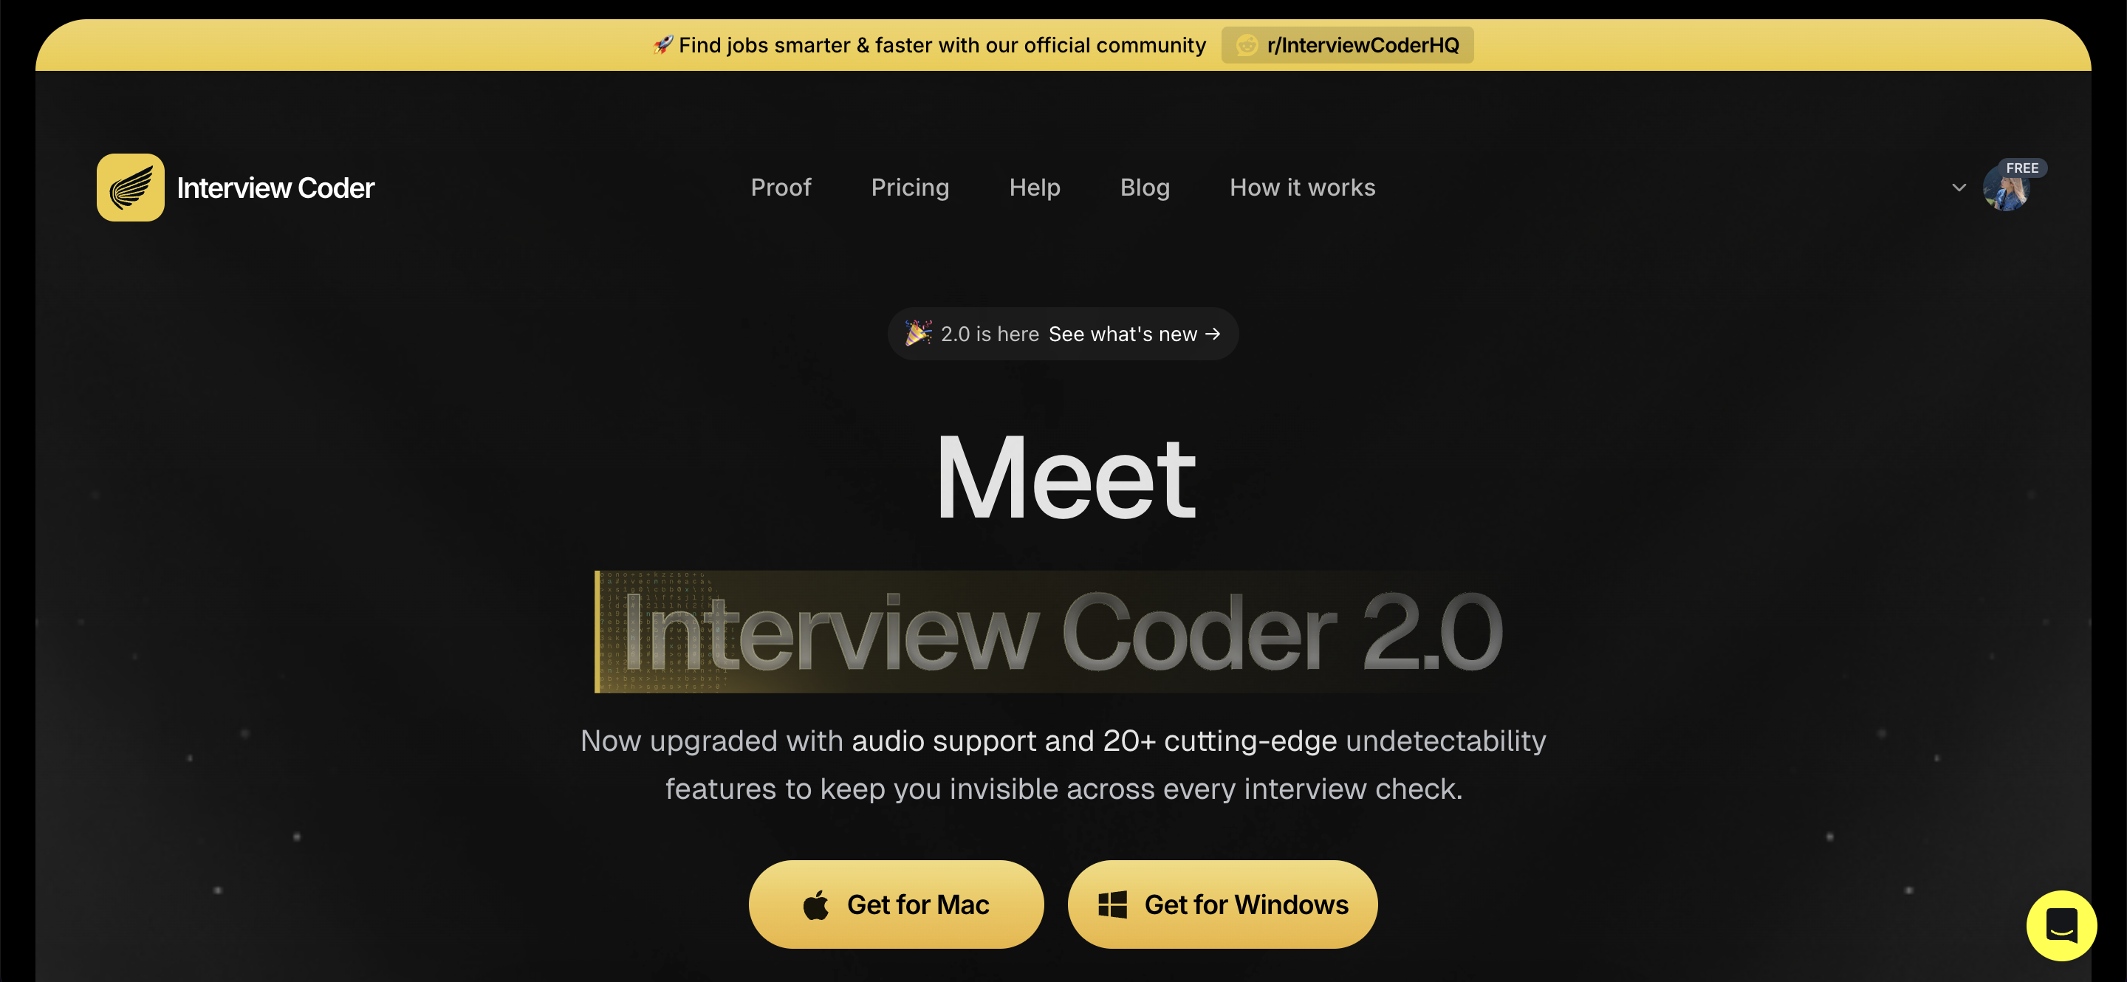Click the Windows logo in Get for Windows
Image resolution: width=2127 pixels, height=982 pixels.
pos(1112,904)
